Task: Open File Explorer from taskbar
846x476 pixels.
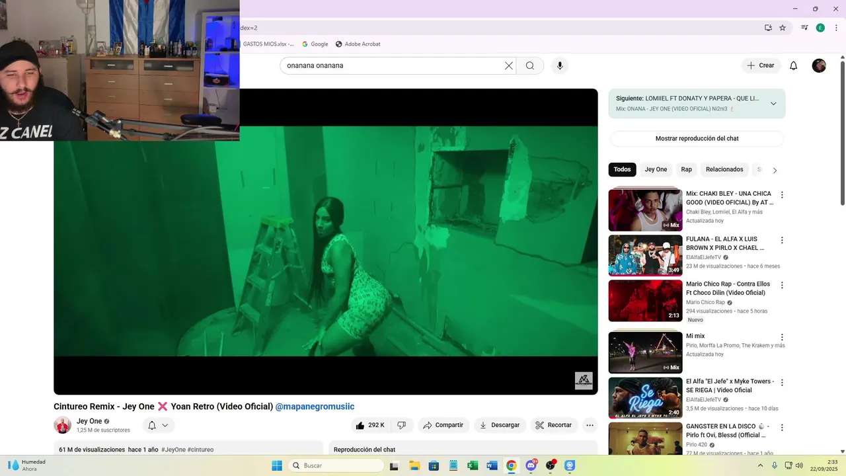Action: coord(414,465)
